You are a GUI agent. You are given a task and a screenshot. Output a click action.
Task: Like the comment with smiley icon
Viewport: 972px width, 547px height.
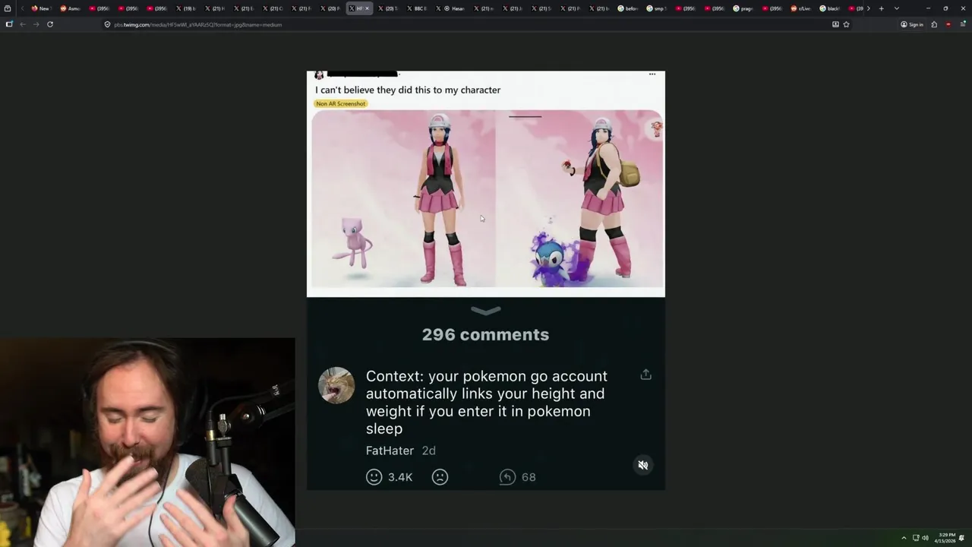(374, 476)
